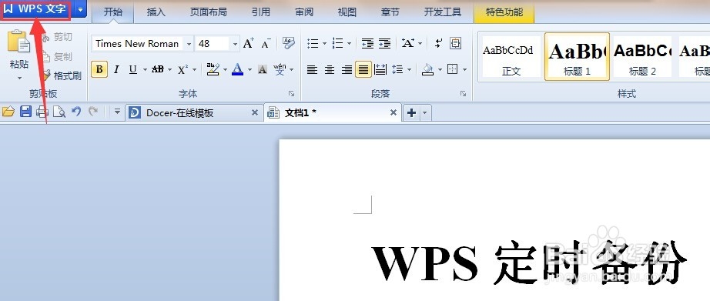This screenshot has width=710, height=301.
Task: Toggle strikethrough formatting
Action: click(158, 70)
